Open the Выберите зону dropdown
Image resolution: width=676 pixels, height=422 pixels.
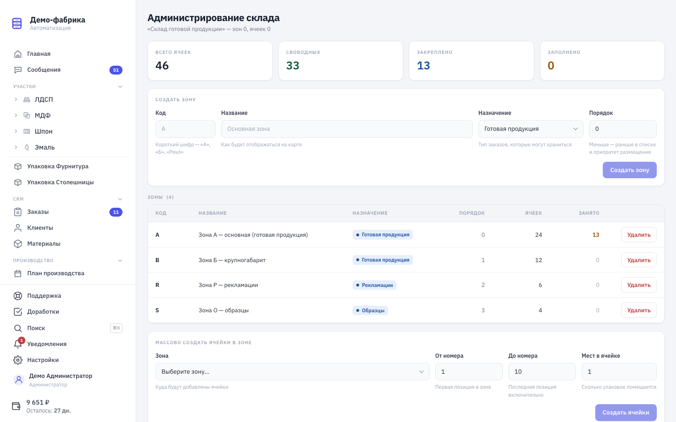click(292, 372)
